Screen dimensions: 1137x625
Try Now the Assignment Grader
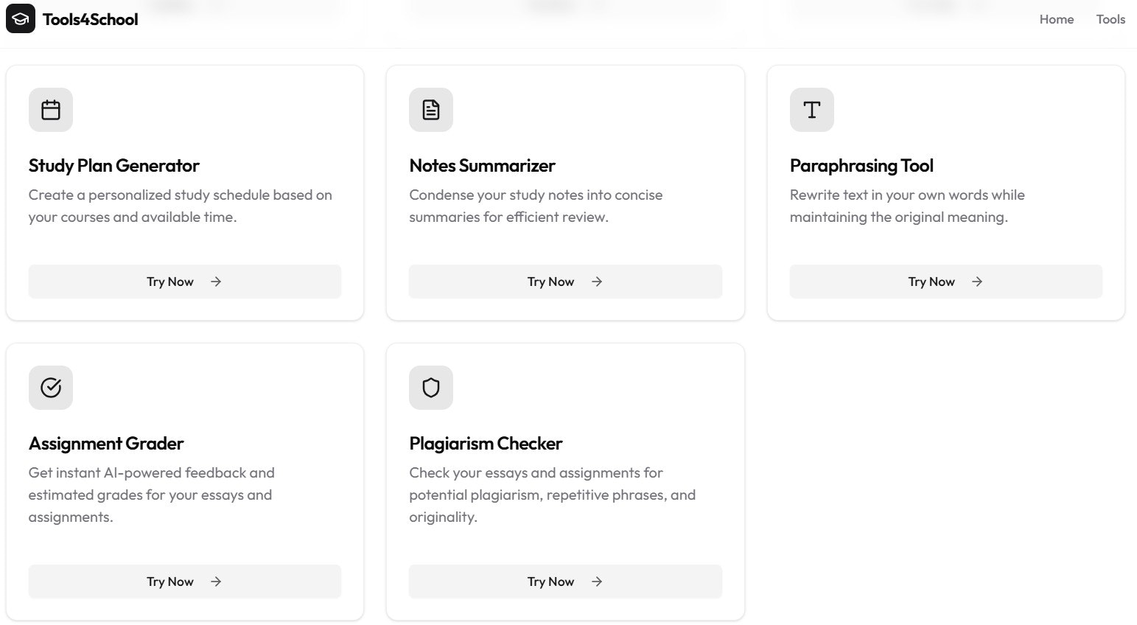(x=184, y=582)
